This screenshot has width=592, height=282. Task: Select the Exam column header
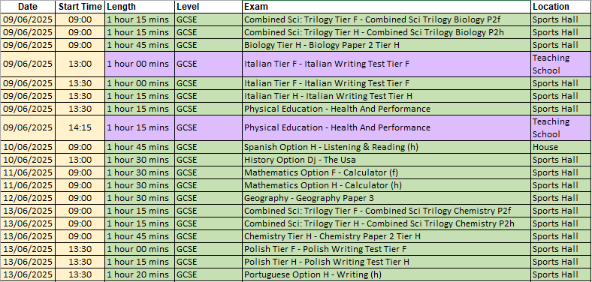coord(387,7)
